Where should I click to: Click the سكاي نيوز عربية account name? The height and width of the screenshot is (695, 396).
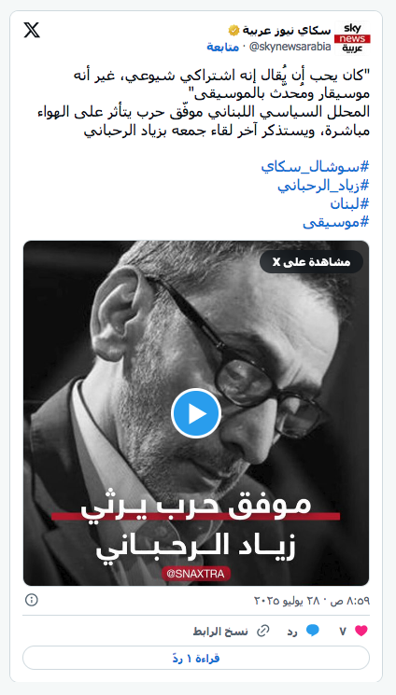click(287, 31)
